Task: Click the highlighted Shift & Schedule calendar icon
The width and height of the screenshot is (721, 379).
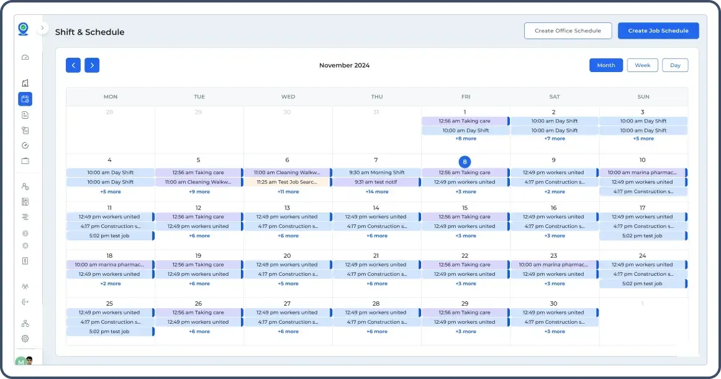Action: (x=25, y=98)
